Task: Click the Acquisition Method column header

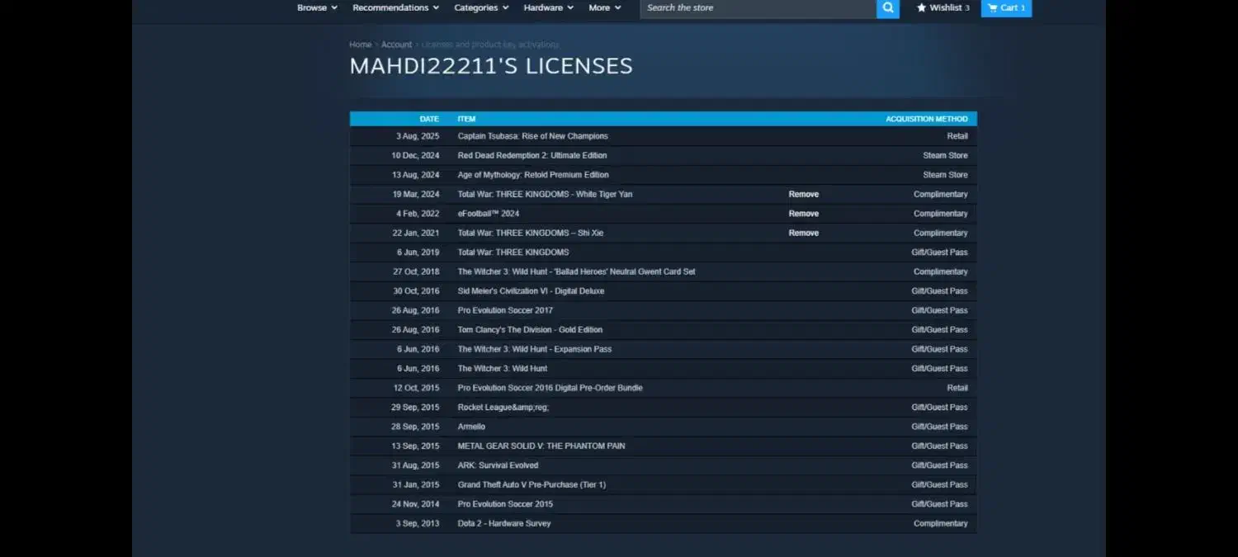Action: (926, 119)
